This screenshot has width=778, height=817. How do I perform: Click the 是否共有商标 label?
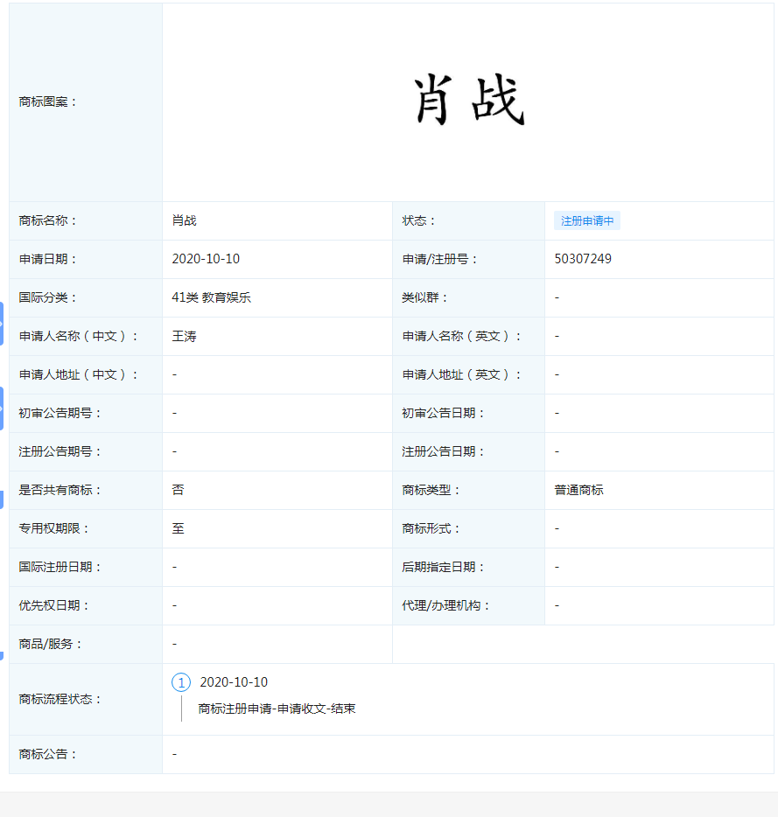click(x=60, y=490)
